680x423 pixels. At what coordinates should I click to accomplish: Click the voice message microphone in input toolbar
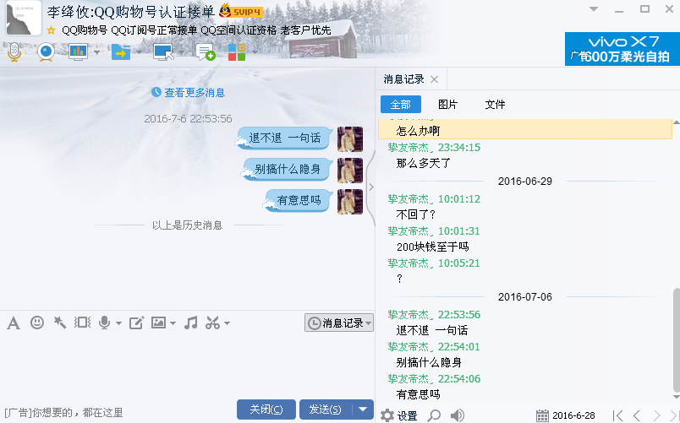tap(104, 323)
